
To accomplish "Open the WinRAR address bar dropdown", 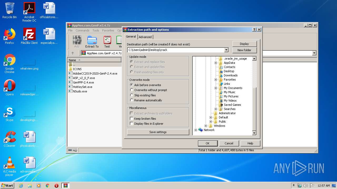I will click(314, 53).
